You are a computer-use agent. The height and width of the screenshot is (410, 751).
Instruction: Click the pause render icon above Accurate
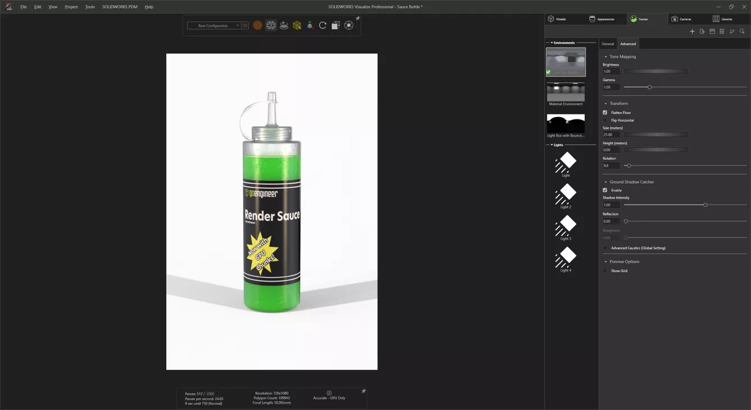point(329,393)
